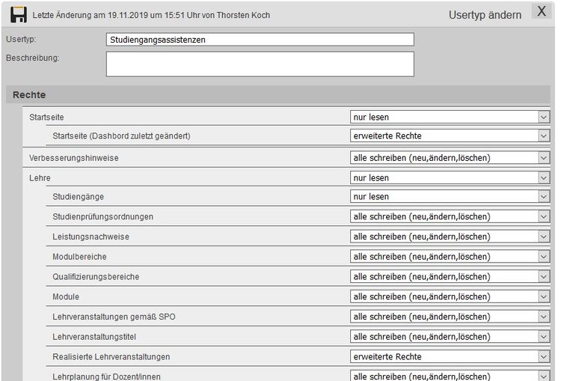Viewport: 561px width, 381px height.
Task: Click the floppy disk save icon
Action: click(18, 14)
